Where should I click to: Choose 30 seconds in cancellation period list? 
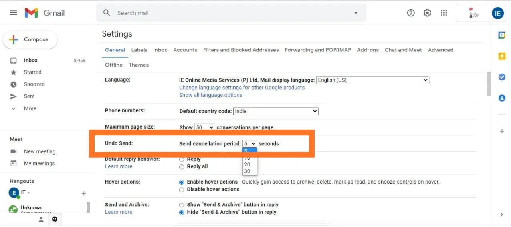click(247, 171)
